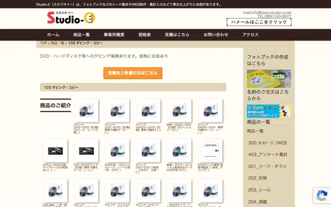Viewport: 331px width, 207px height.
Task: Open thumbnail for ダビング MiniDV→DVD 標準 item
Action: (x=210, y=110)
